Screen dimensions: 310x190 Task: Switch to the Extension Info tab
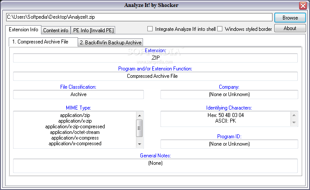coord(24,30)
